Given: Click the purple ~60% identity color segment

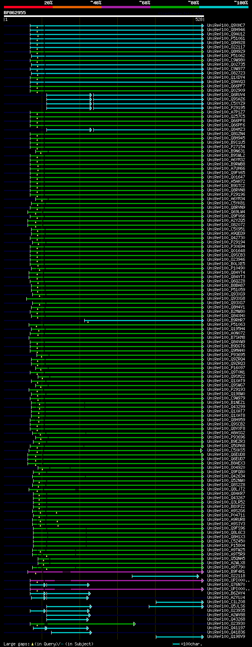Looking at the screenshot, I should [126, 7].
